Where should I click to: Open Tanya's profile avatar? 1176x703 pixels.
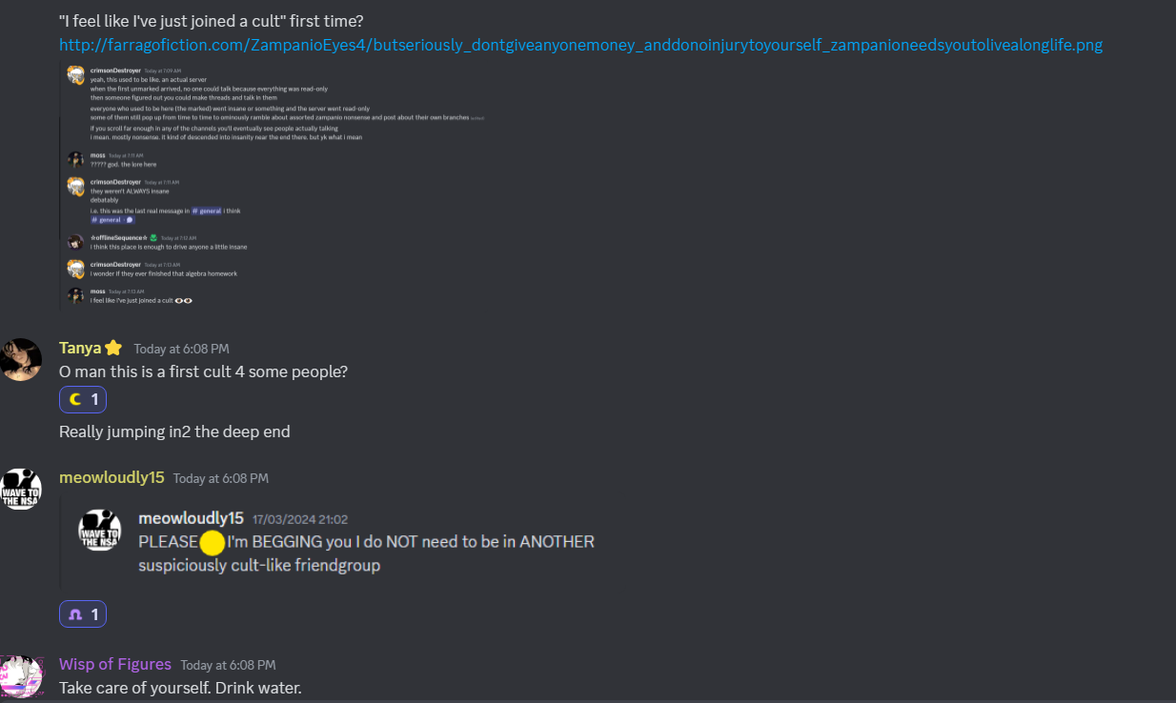21,359
